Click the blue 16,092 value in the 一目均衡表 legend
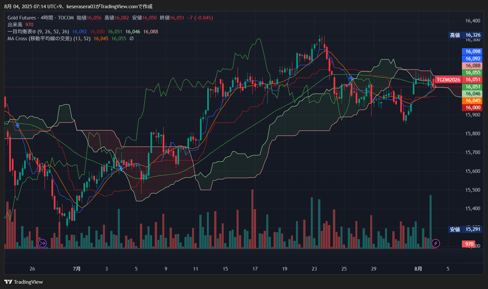 pos(79,32)
